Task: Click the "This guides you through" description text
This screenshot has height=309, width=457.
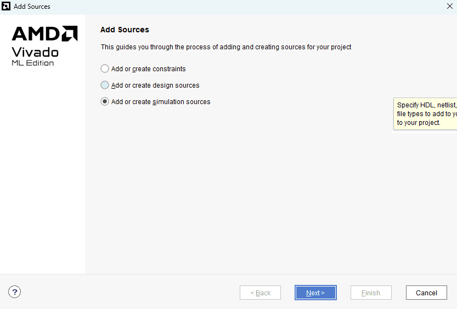Action: click(225, 47)
